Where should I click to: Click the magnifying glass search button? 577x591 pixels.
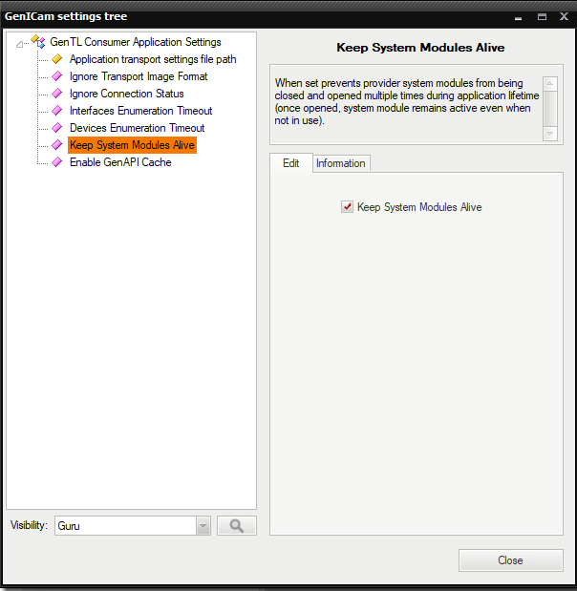point(236,525)
